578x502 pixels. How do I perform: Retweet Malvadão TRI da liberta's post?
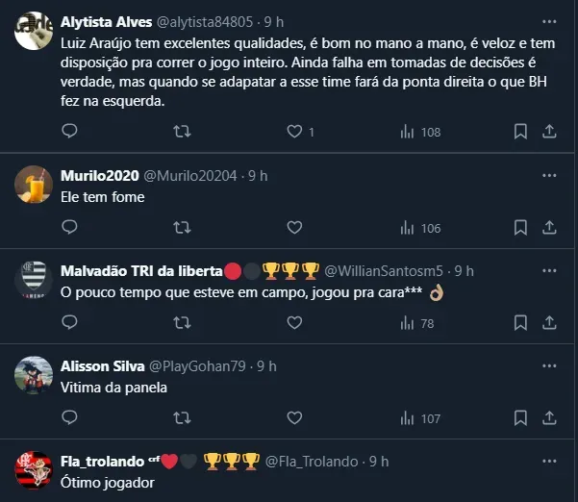pyautogui.click(x=181, y=323)
